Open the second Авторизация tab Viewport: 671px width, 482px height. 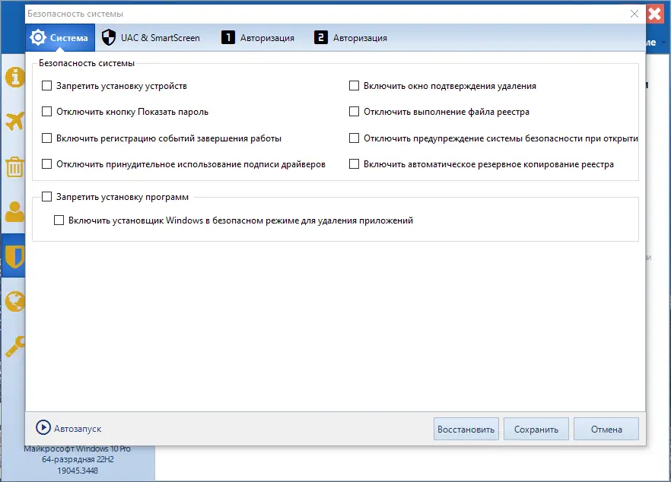coord(351,38)
